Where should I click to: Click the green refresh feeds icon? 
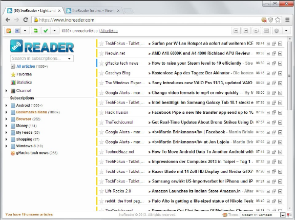pos(35,31)
